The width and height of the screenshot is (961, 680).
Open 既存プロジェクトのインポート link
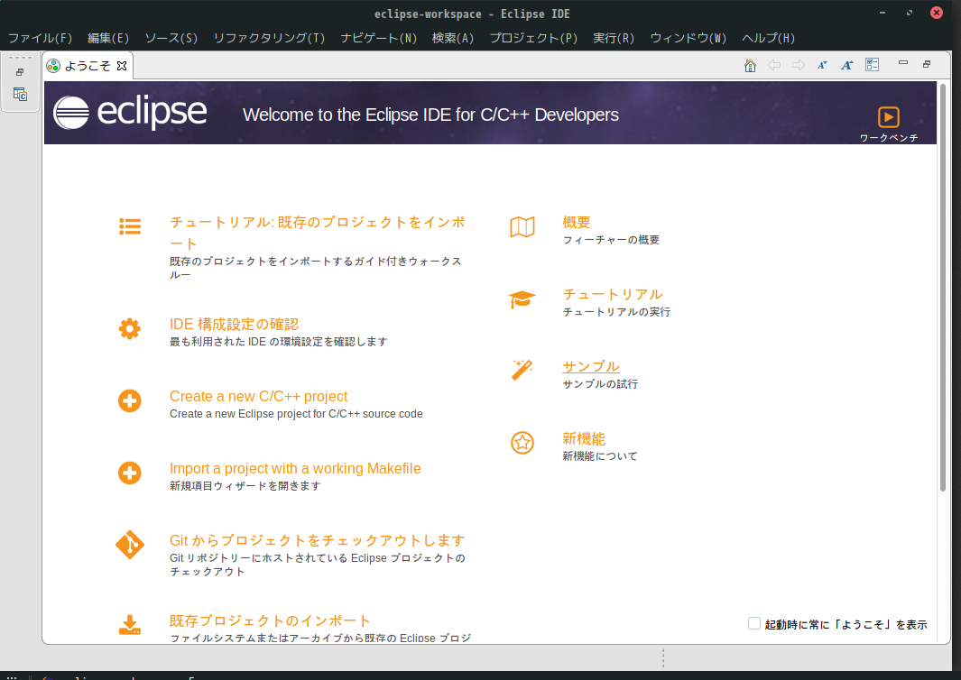coord(271,620)
